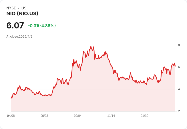
Task: Select the 01/30 date on the x-axis
Action: [x=144, y=116]
